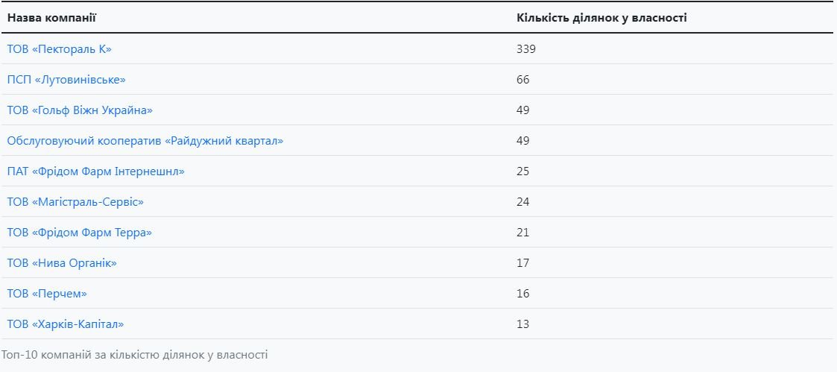Select the cell showing 66 plots

coord(523,80)
